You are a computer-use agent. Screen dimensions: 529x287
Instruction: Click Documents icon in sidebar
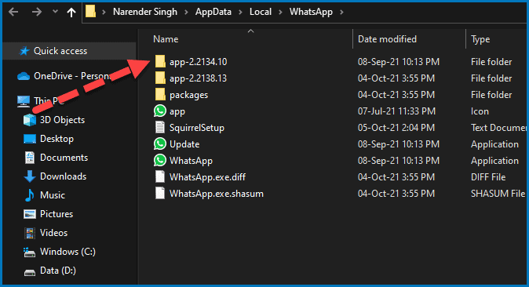pos(30,158)
